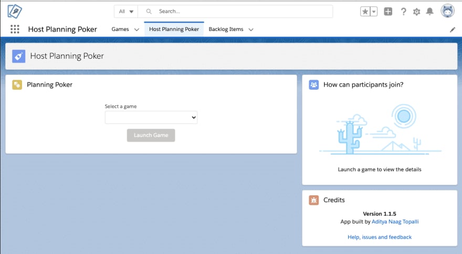Click the pencil icon to edit navigation
Viewport: 462px width, 254px height.
[453, 30]
